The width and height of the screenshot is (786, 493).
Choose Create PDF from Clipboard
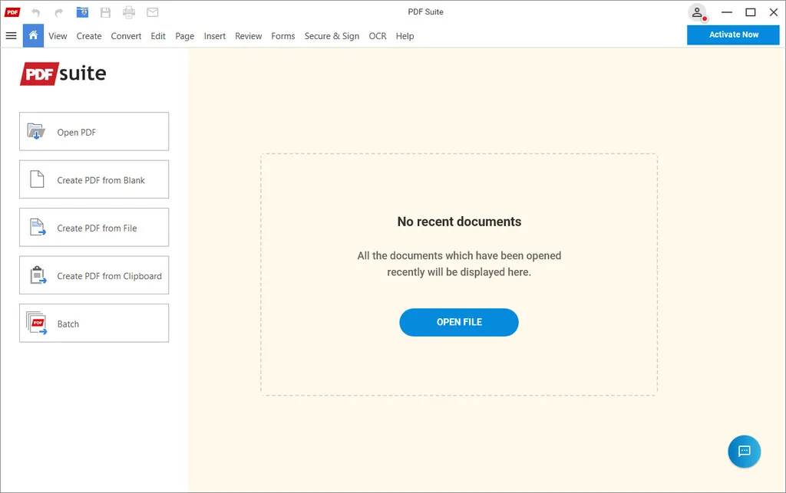click(x=94, y=276)
